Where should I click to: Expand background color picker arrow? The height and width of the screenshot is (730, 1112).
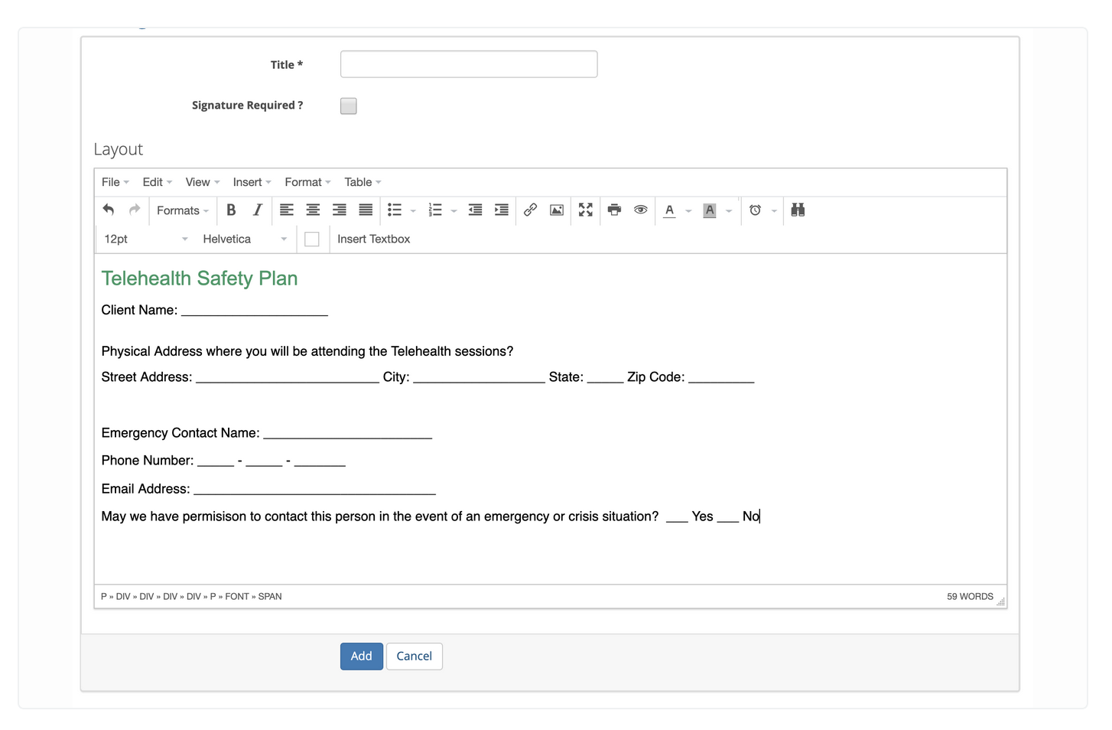(729, 210)
